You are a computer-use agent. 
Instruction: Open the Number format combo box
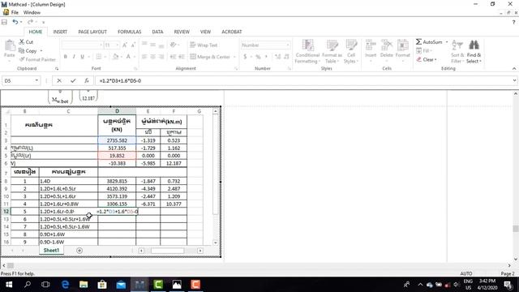[x=265, y=45]
